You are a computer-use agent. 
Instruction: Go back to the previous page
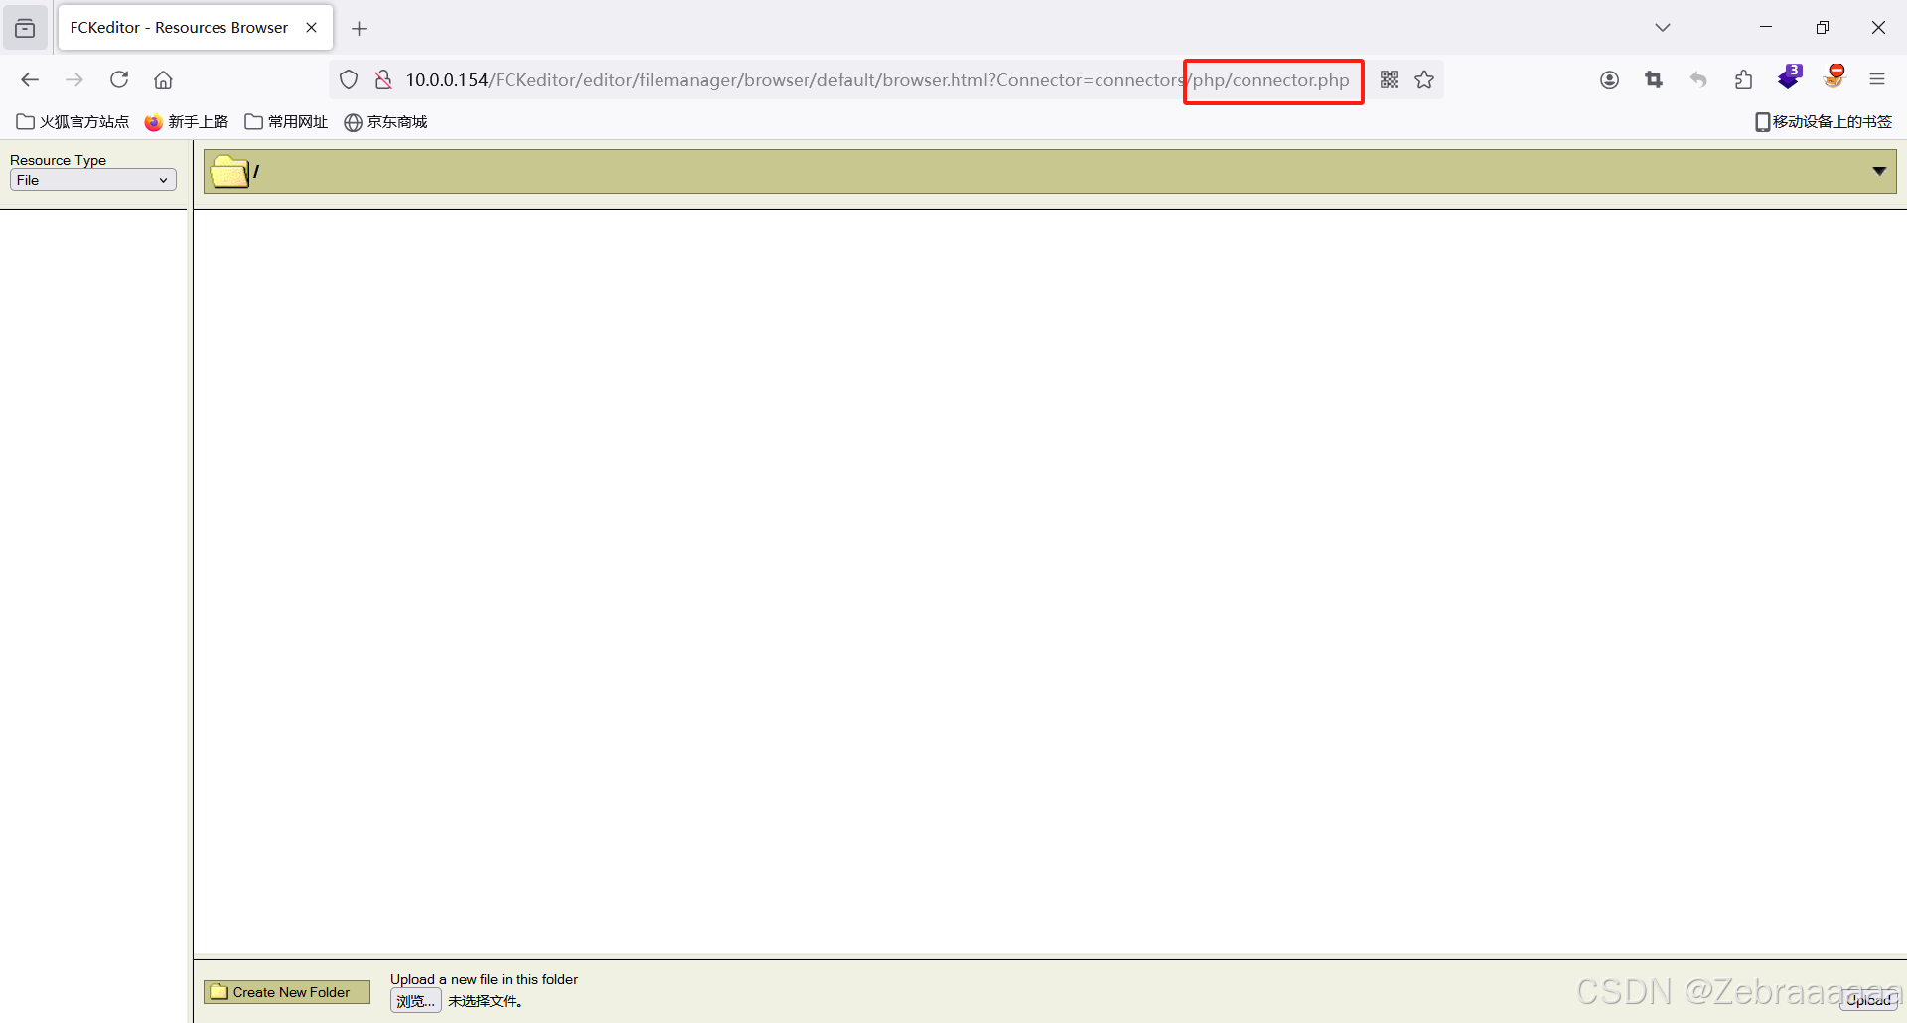[x=30, y=79]
